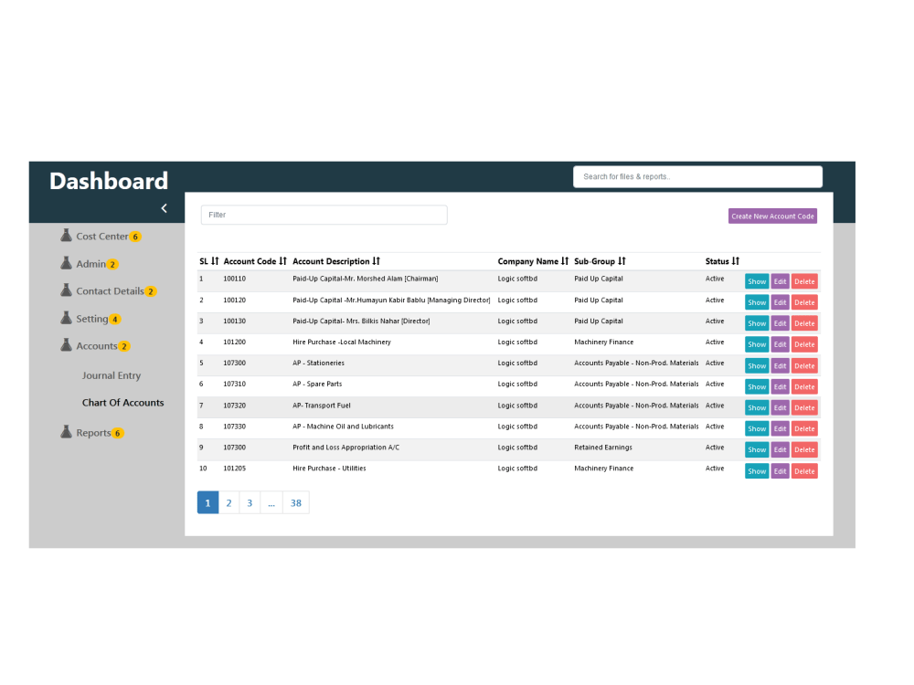Click the flask icon beside Reports
914x685 pixels.
click(x=67, y=432)
